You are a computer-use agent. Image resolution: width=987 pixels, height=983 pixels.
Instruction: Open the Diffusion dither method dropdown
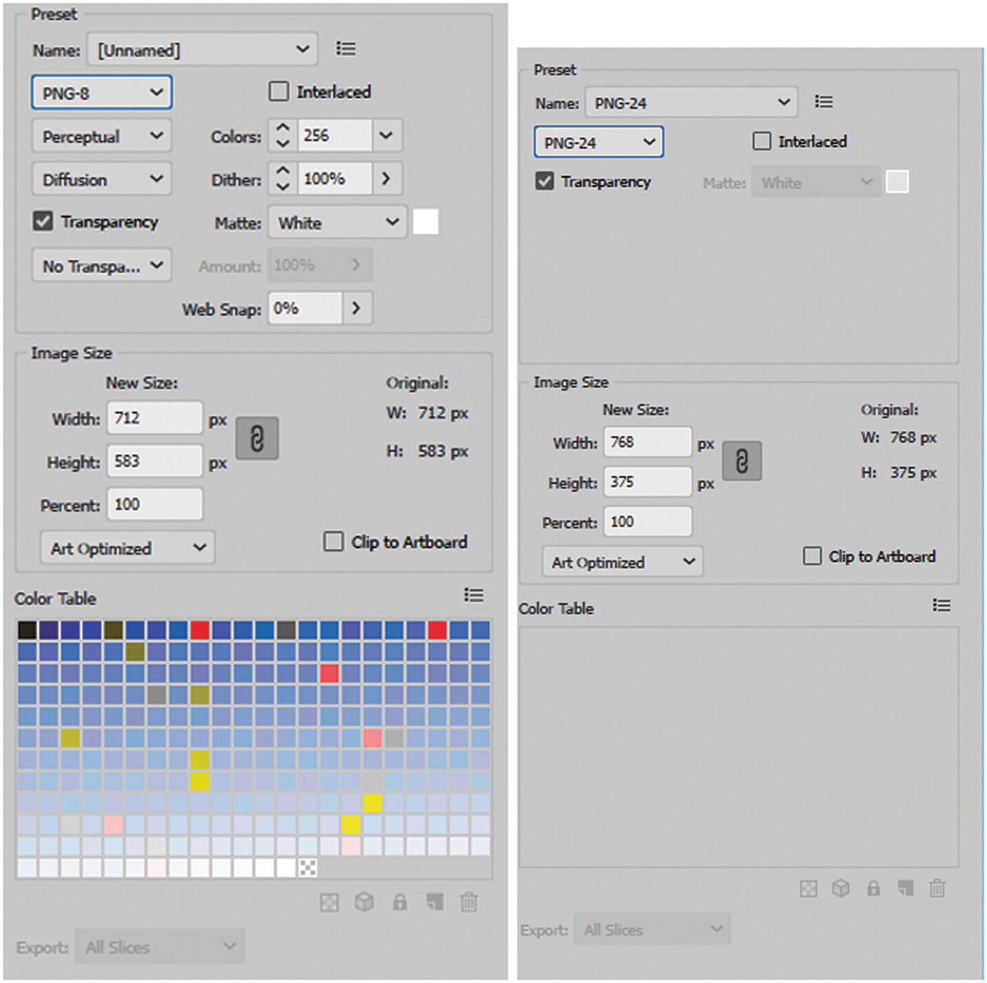pyautogui.click(x=102, y=179)
